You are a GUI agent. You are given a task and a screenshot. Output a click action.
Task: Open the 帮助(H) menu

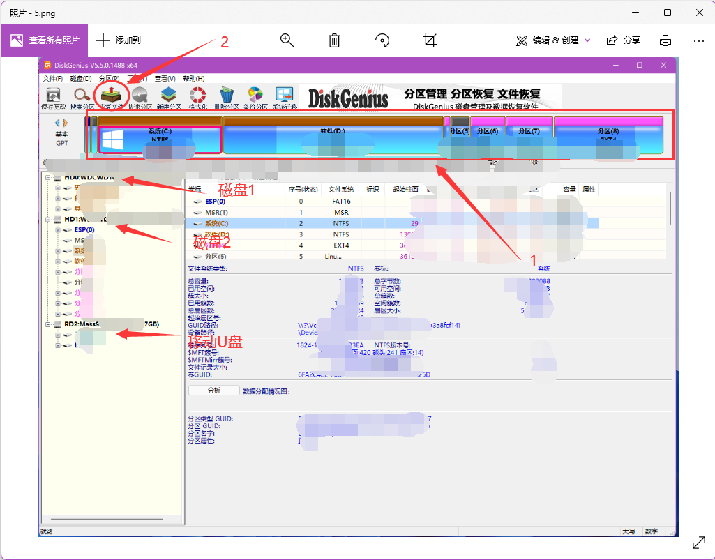coord(194,78)
